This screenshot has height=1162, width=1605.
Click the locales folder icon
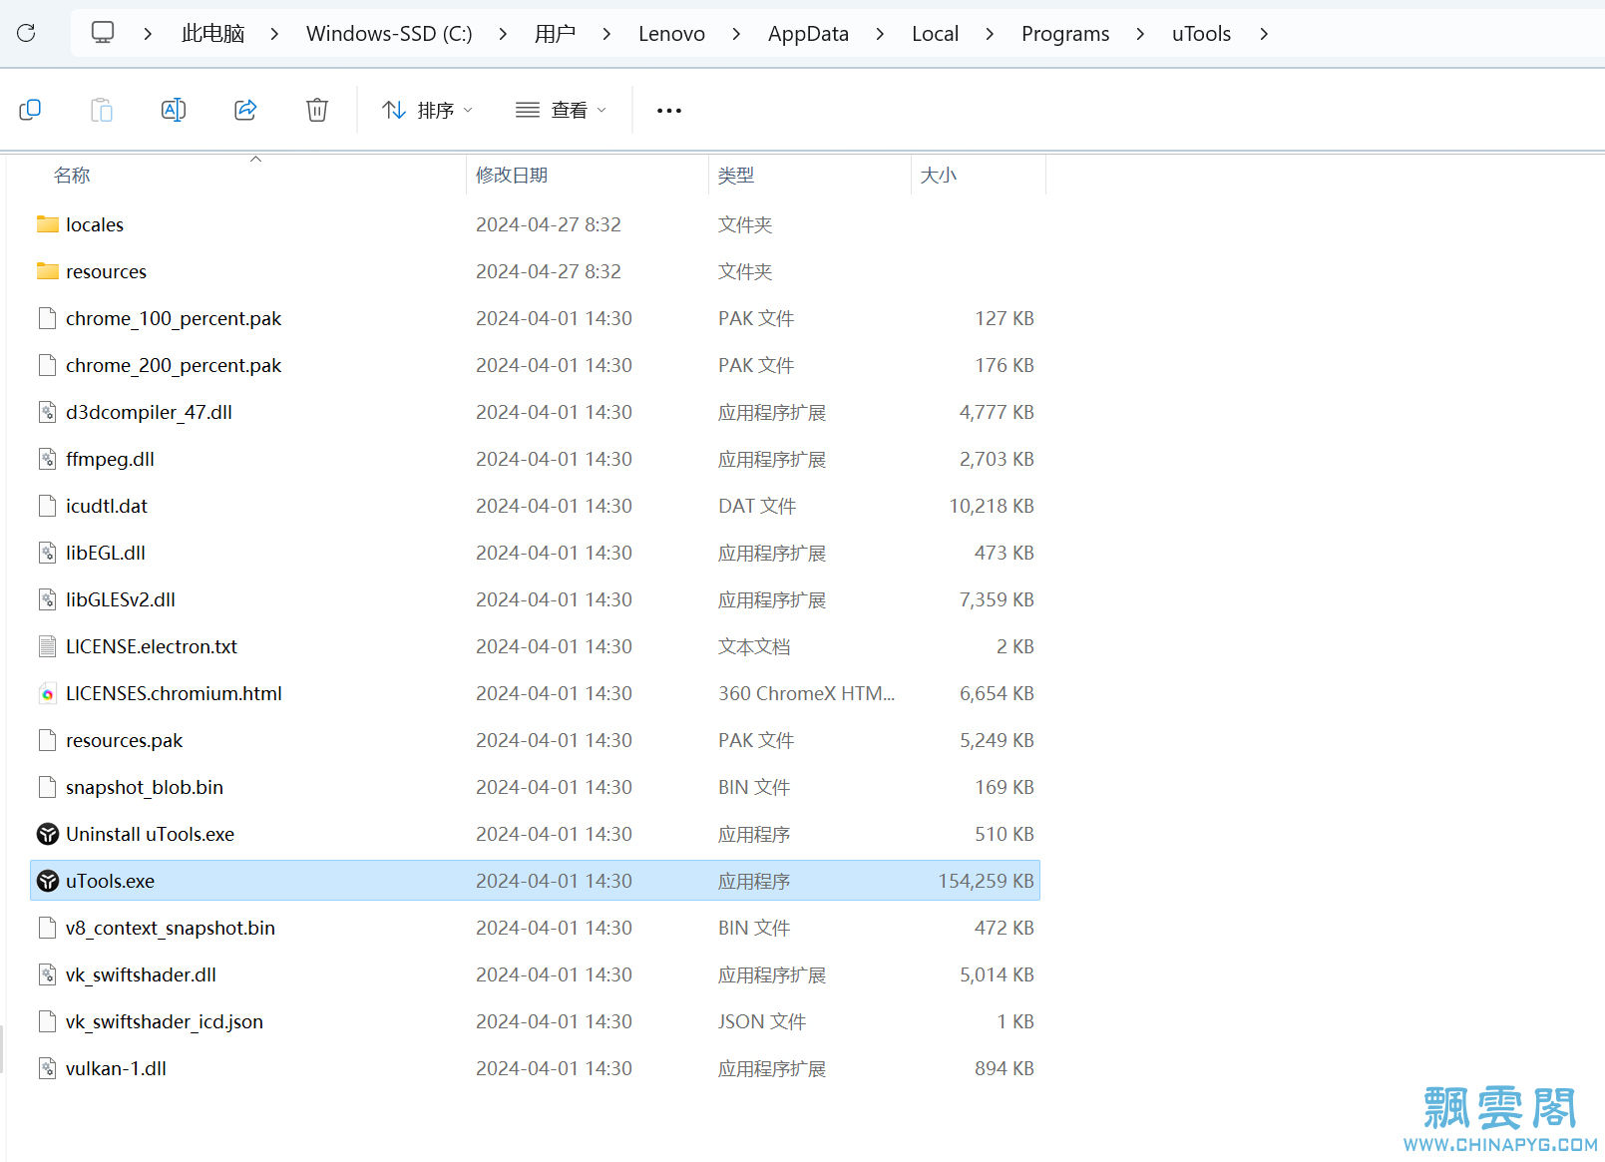click(x=48, y=224)
